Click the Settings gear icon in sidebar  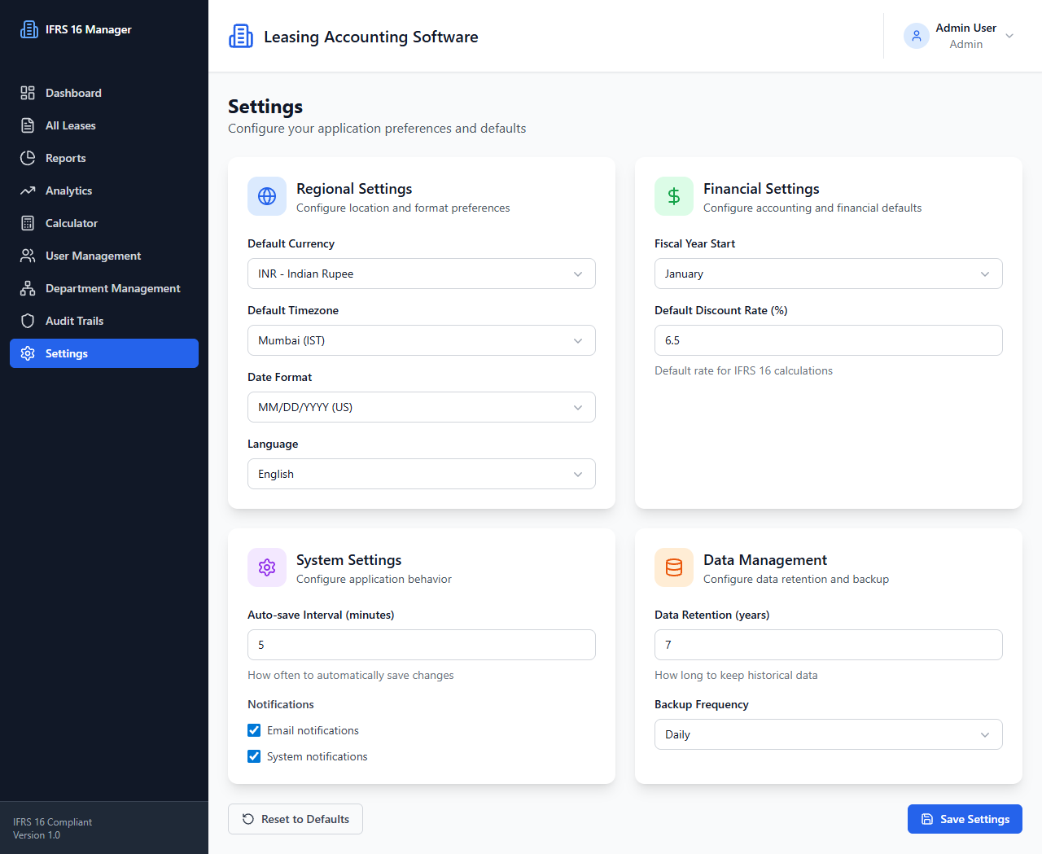click(28, 353)
